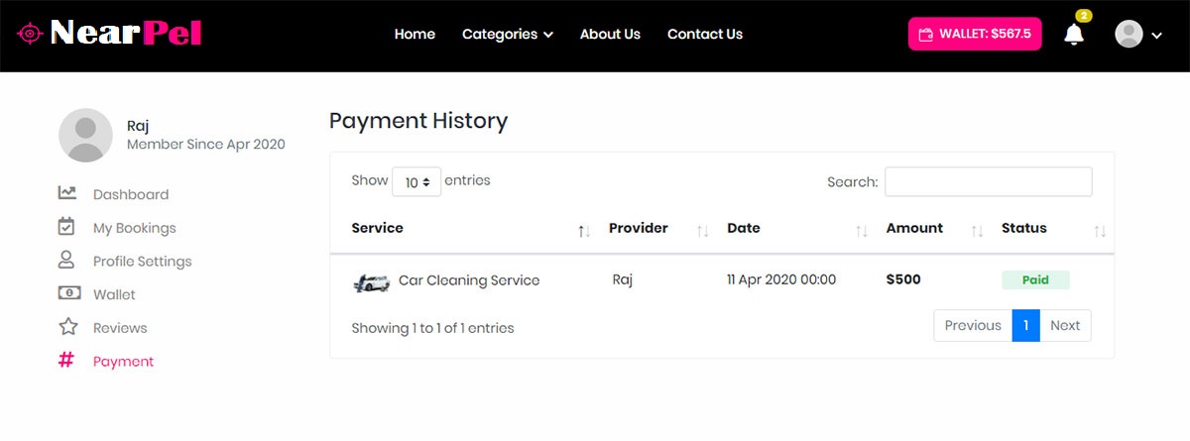Click the Wallet $567.5 button
This screenshot has height=441, width=1190.
point(975,34)
